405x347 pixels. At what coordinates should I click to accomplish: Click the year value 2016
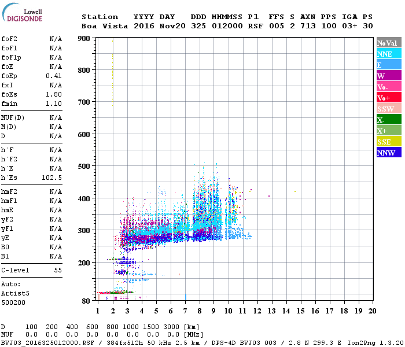click(144, 26)
